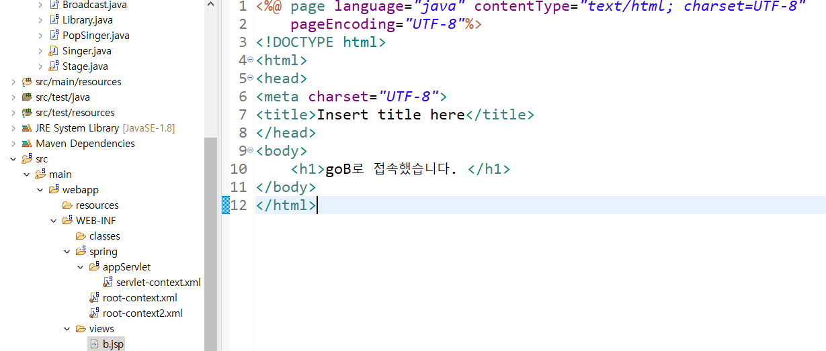The height and width of the screenshot is (351, 826).
Task: Fold the body tag at line 9
Action: tap(251, 150)
